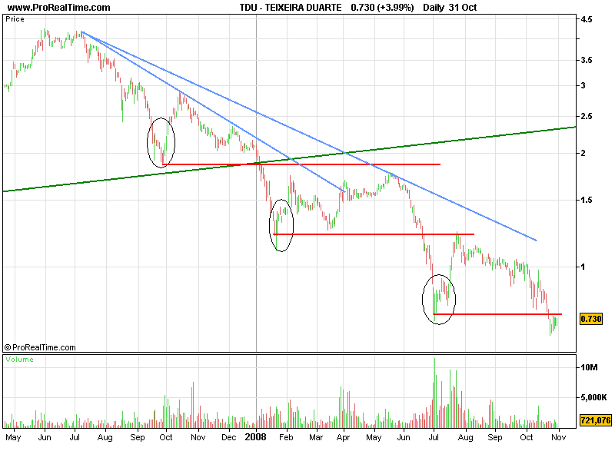Click the 2008 year label on time axis
The height and width of the screenshot is (461, 615).
255,437
